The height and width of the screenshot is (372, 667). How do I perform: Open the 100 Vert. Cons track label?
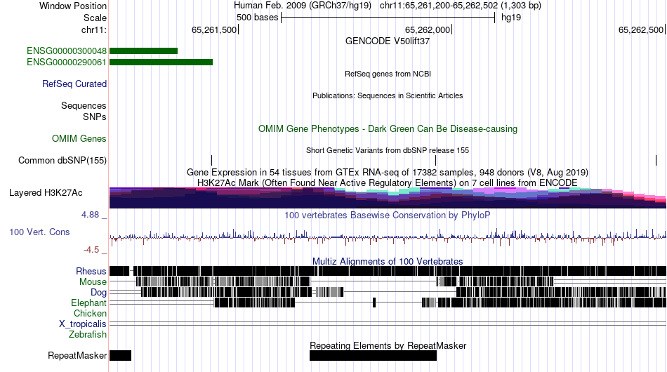pos(39,232)
